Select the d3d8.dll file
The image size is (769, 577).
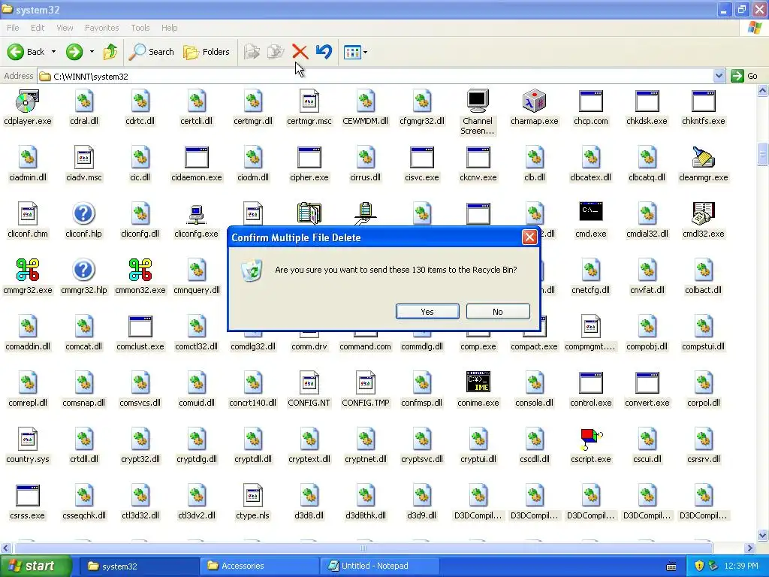tap(309, 503)
